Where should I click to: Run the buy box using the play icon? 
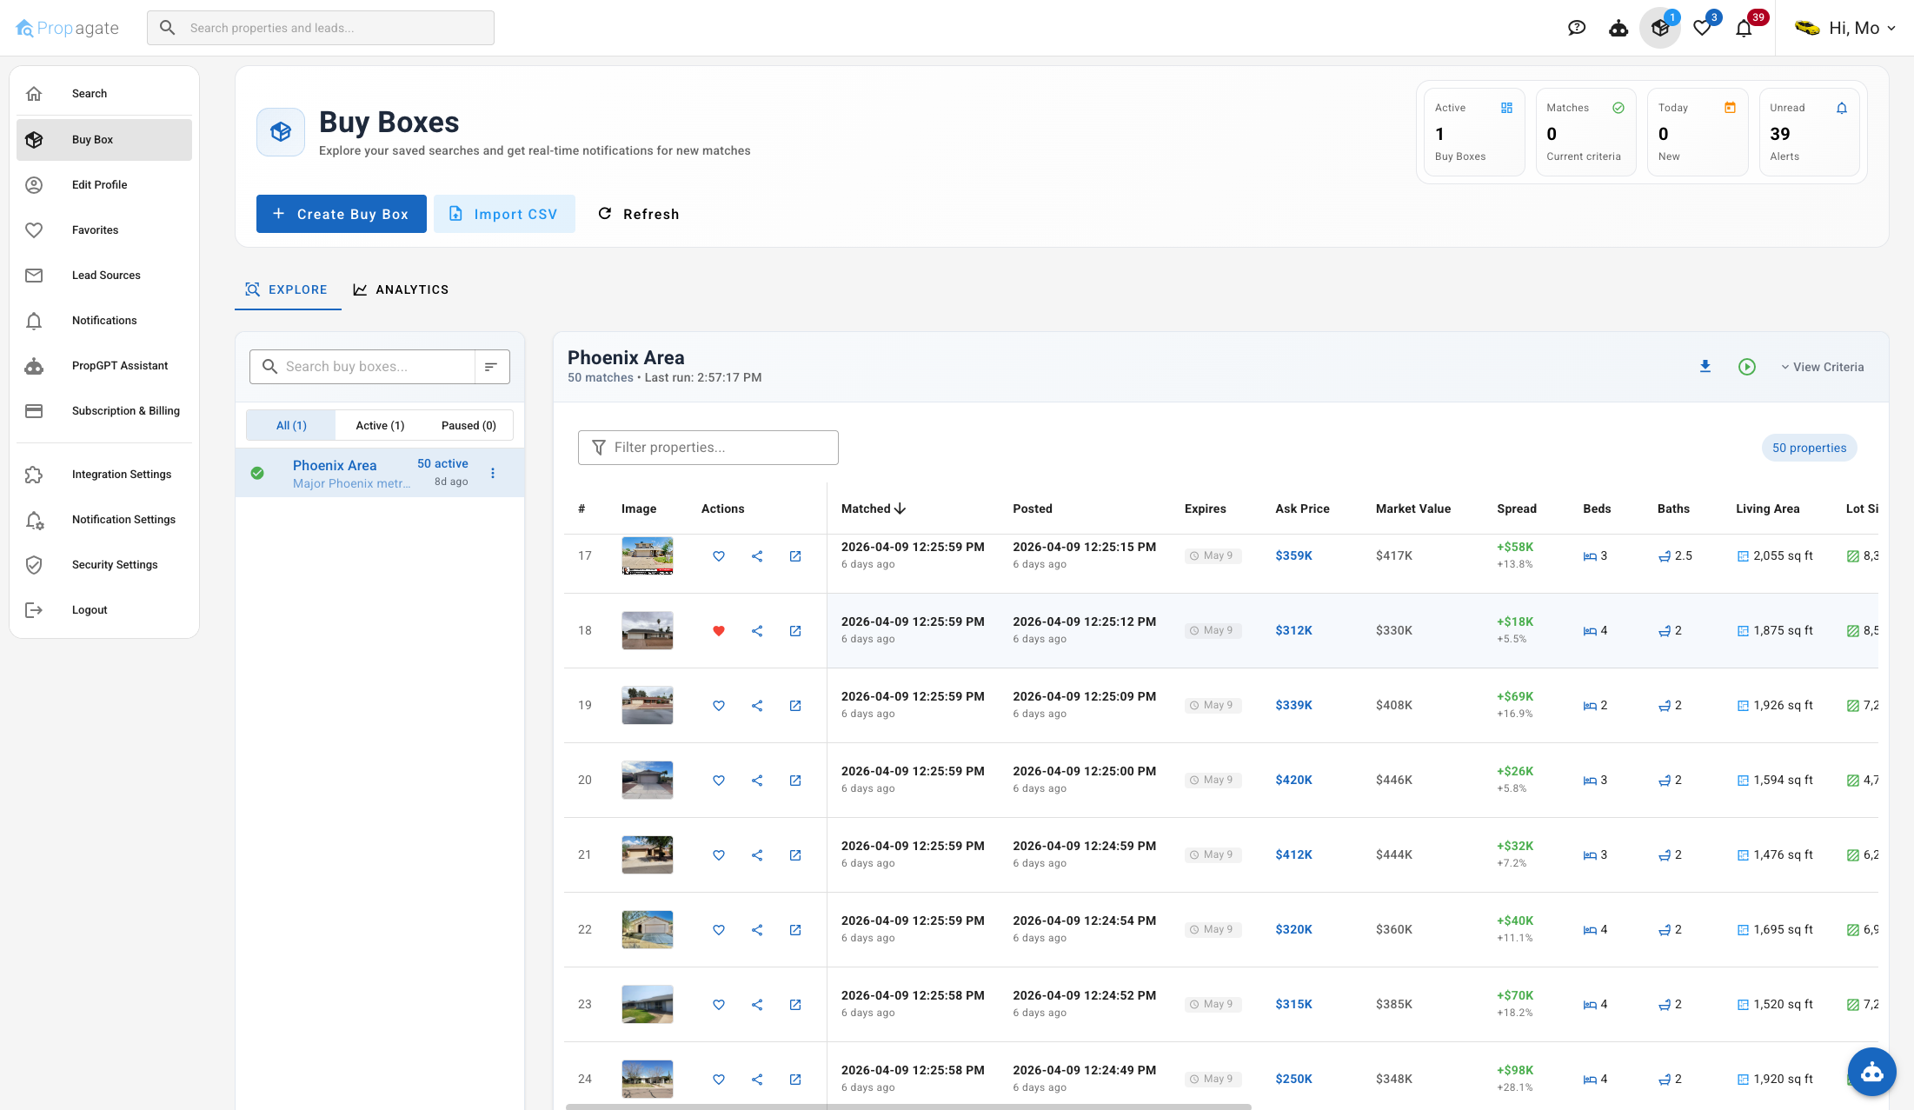[x=1747, y=366]
